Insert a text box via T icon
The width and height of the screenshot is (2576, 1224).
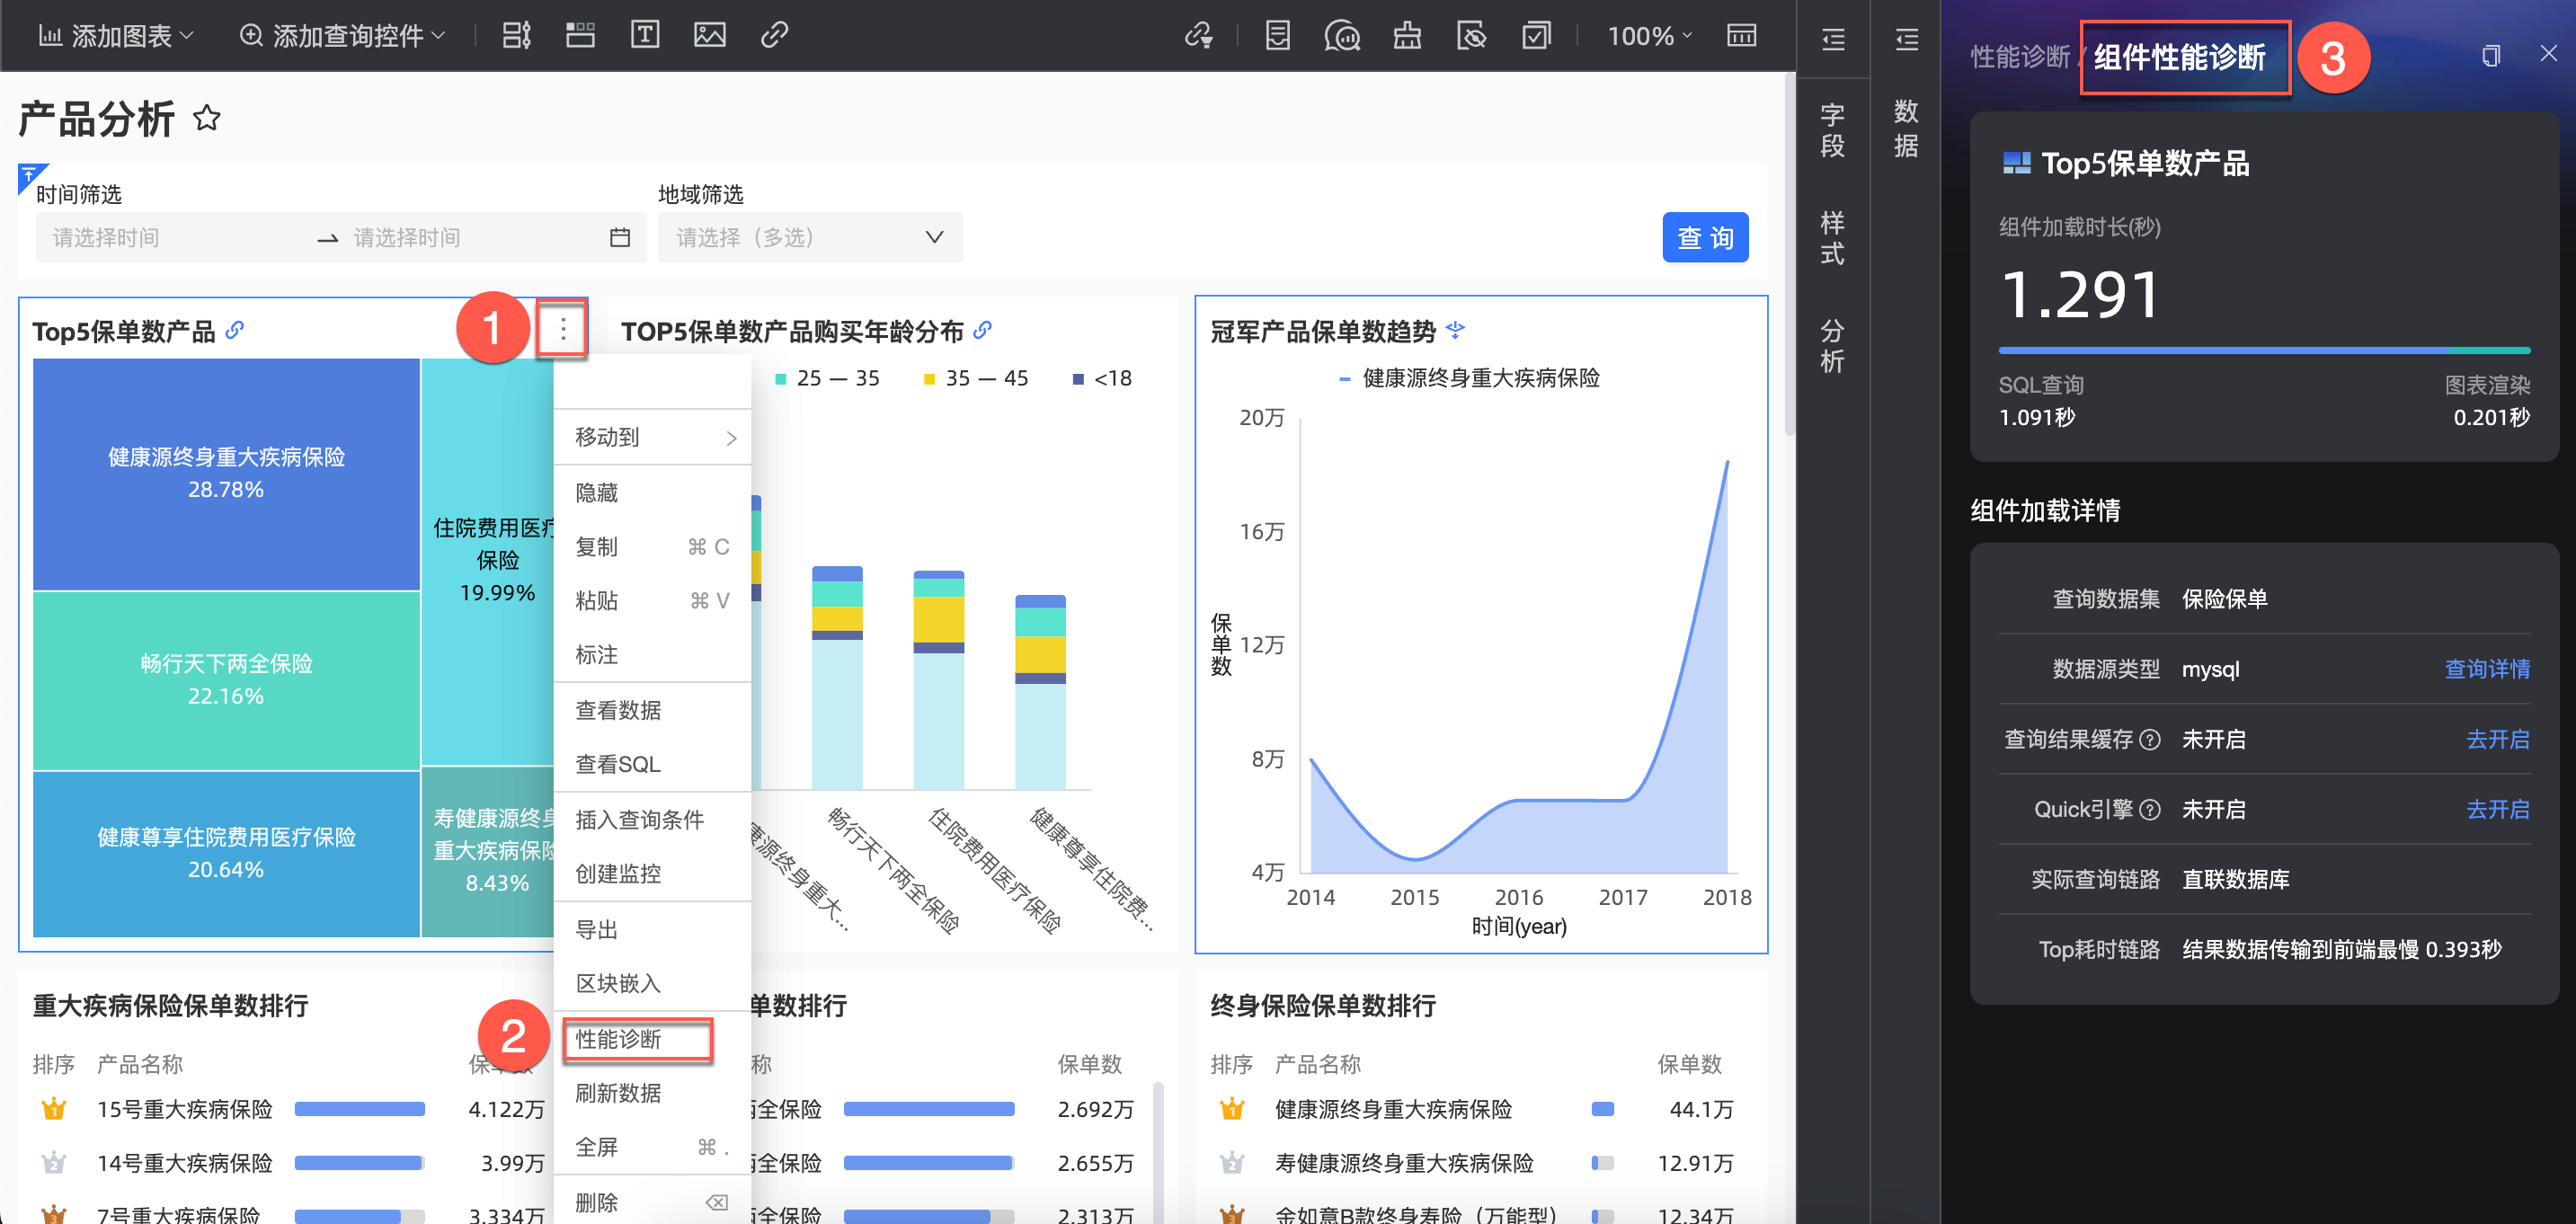pos(645,35)
